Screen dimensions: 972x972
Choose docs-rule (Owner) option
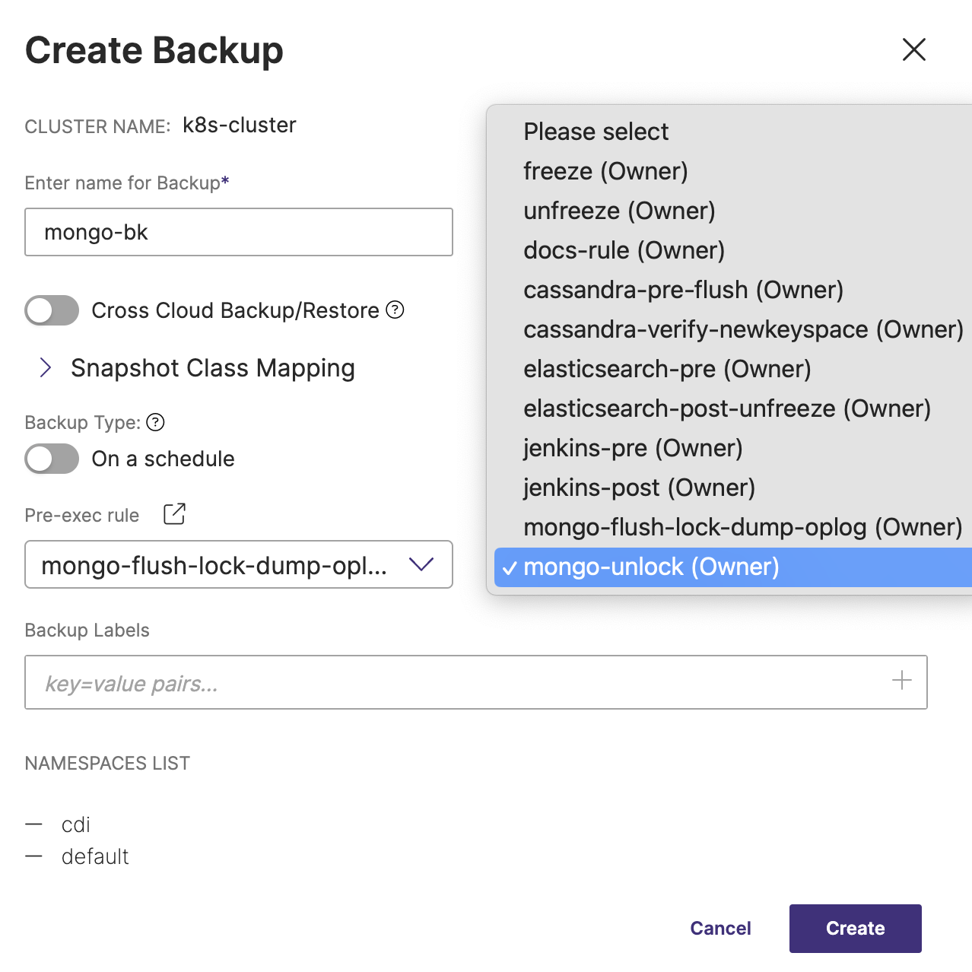pos(624,250)
